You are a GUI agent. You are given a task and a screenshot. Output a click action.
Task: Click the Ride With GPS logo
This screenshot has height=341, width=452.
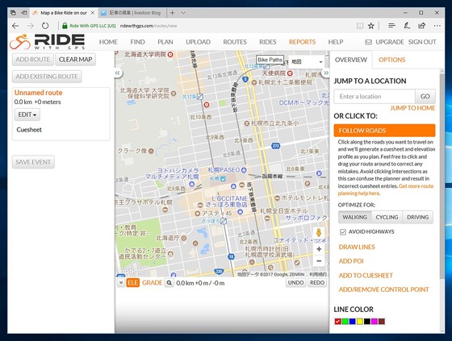click(x=48, y=42)
